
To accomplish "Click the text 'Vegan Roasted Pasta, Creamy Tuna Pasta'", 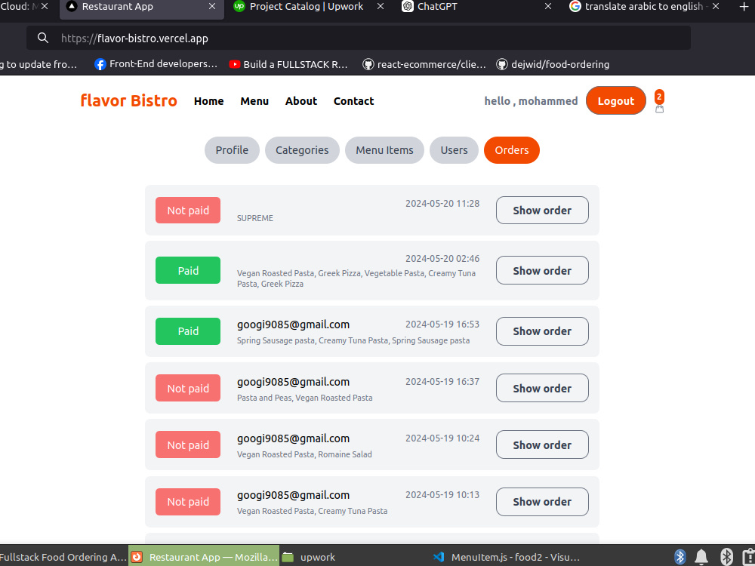I will 312,511.
